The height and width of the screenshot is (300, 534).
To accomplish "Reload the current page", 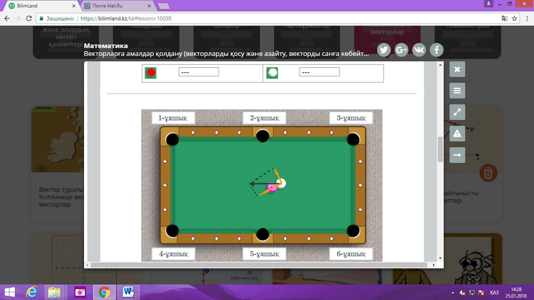I will point(29,18).
